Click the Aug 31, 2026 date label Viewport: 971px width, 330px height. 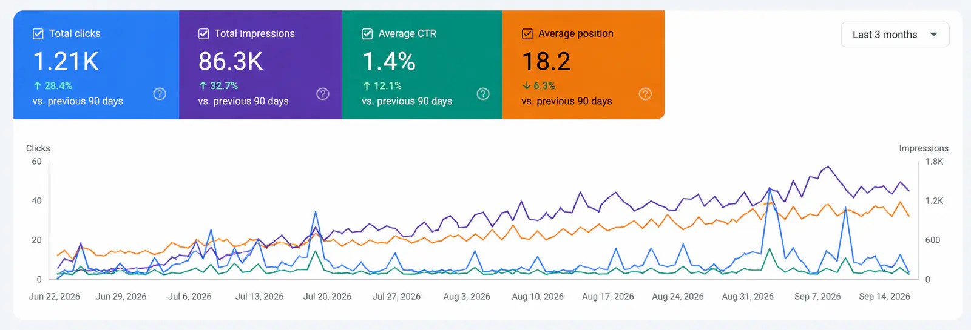(748, 297)
